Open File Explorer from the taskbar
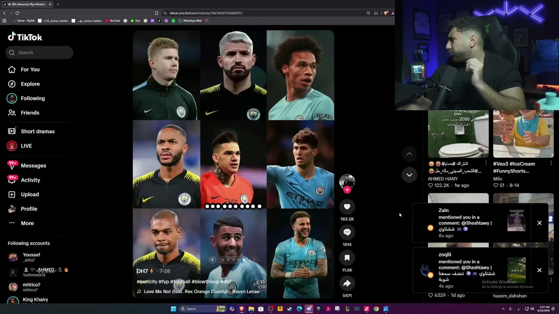The height and width of the screenshot is (314, 559). 251,309
